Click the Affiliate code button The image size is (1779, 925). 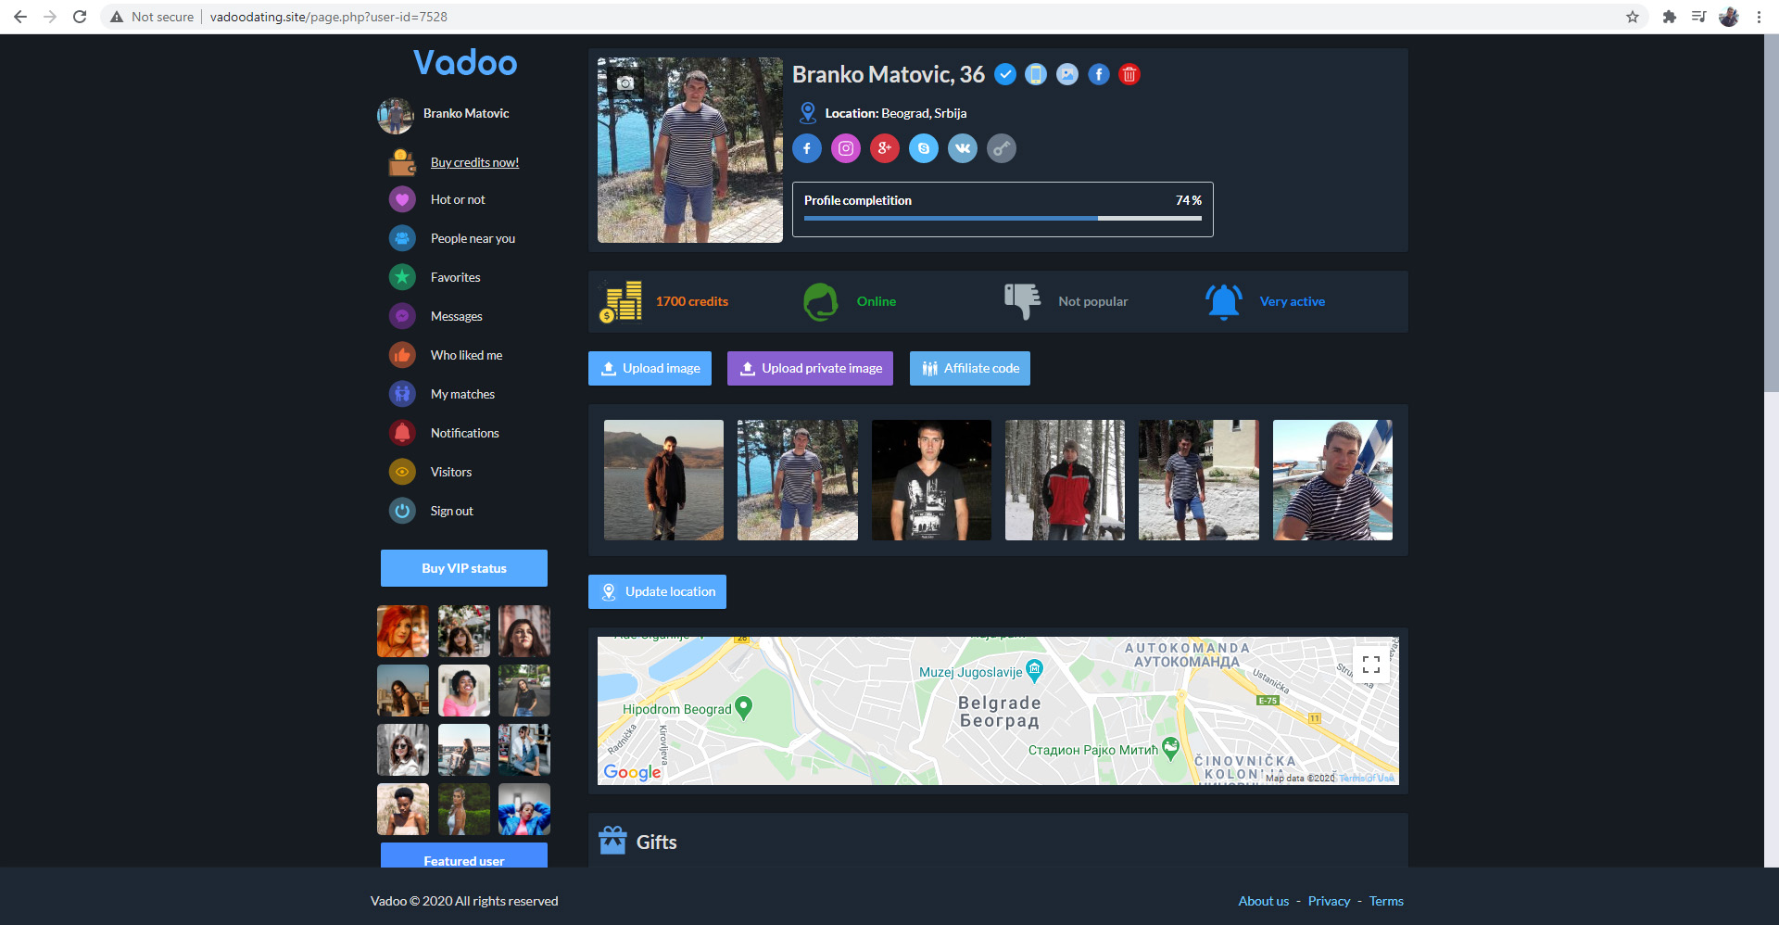pyautogui.click(x=970, y=368)
